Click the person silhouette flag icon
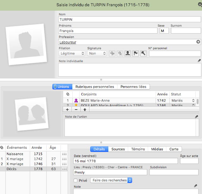The height and width of the screenshot is (194, 202). (x=128, y=53)
